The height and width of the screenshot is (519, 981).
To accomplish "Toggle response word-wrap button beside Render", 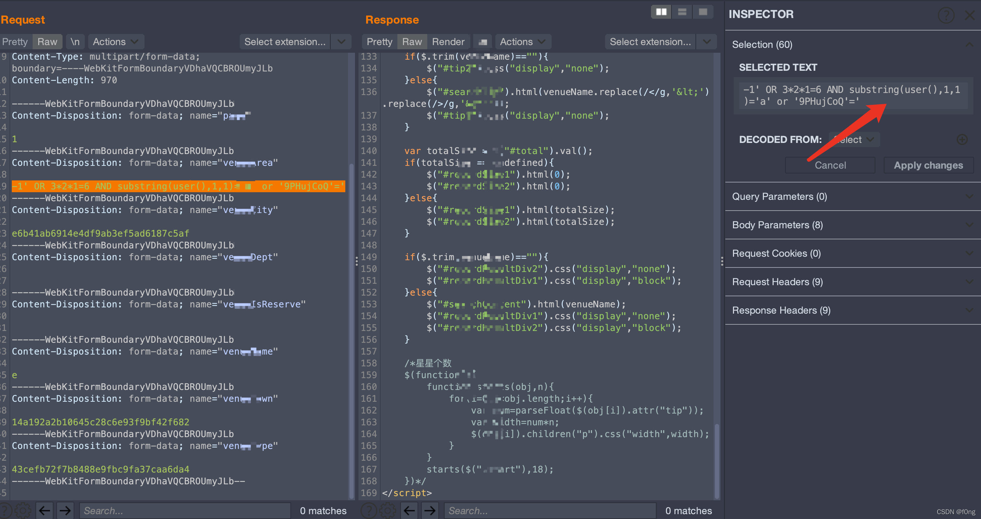I will [483, 42].
